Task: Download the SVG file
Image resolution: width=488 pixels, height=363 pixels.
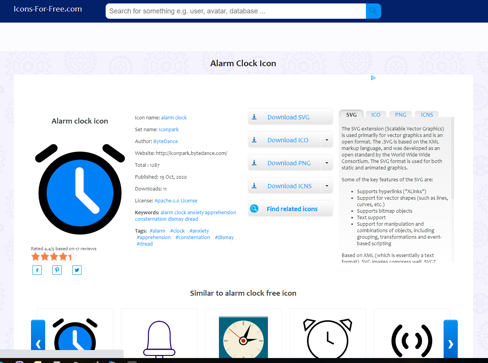Action: click(291, 117)
